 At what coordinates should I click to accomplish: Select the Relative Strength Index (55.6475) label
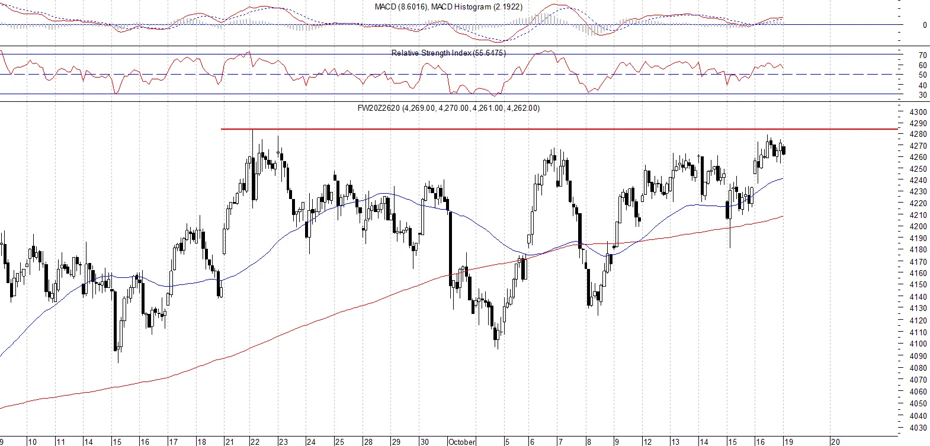[x=448, y=53]
